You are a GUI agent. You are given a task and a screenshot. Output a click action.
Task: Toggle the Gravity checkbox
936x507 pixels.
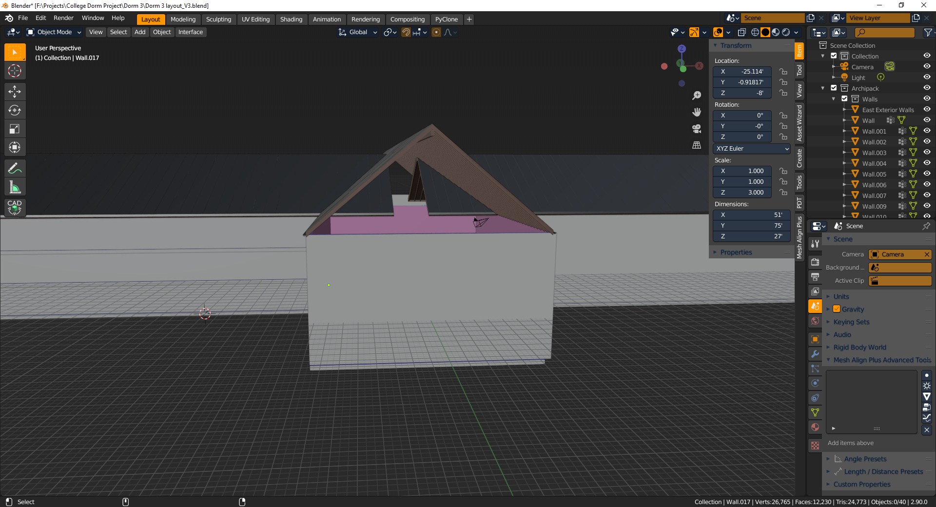tap(837, 309)
